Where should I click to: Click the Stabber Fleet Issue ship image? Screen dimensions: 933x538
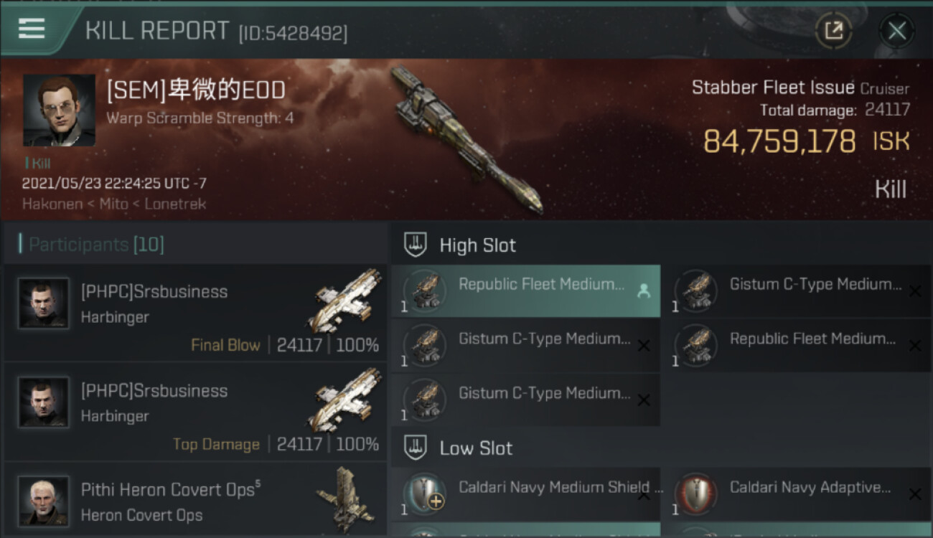pyautogui.click(x=467, y=140)
